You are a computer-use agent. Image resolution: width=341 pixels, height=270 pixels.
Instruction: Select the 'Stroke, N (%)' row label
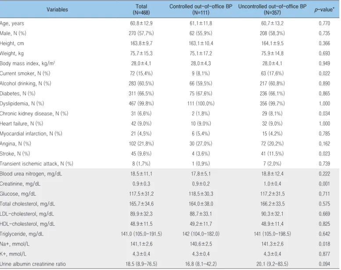(x=15, y=154)
